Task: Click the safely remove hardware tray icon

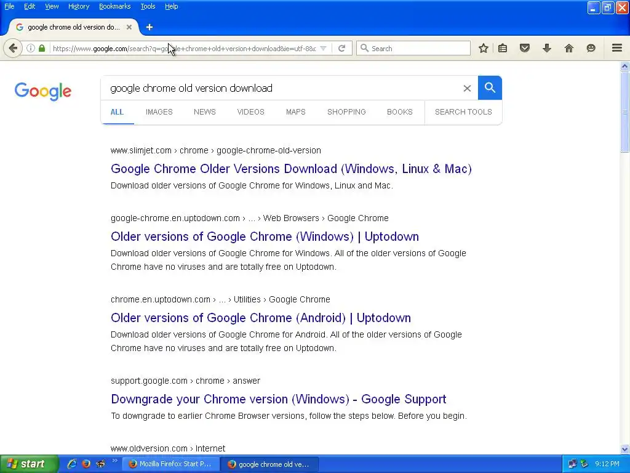Action: (584, 464)
